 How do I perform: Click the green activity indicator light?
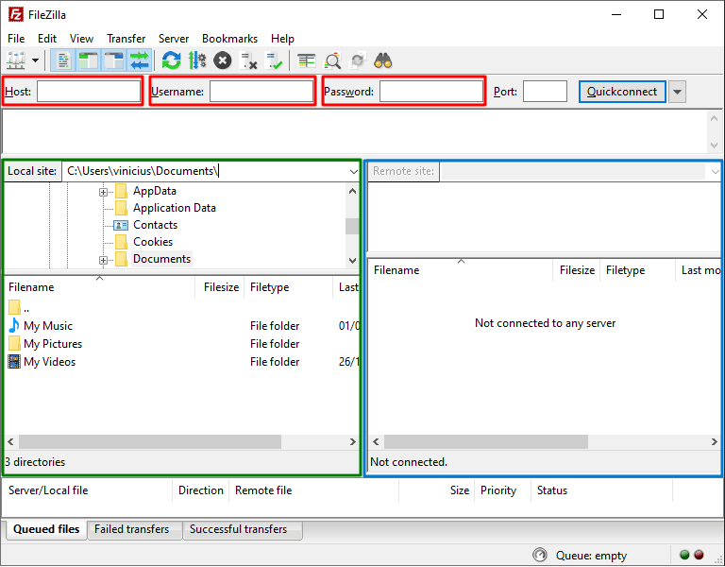(x=684, y=555)
